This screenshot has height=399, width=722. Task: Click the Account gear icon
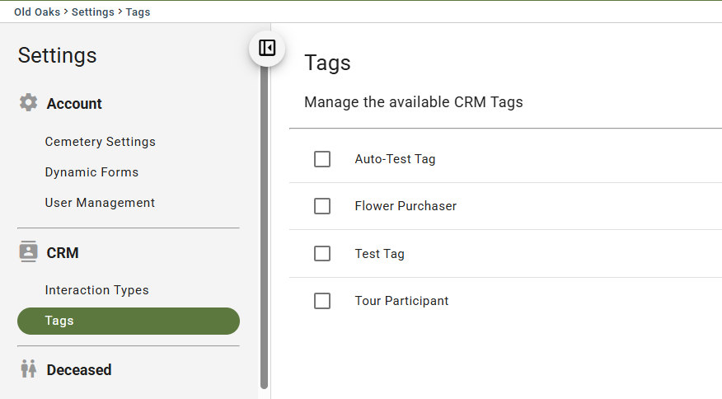(x=29, y=103)
